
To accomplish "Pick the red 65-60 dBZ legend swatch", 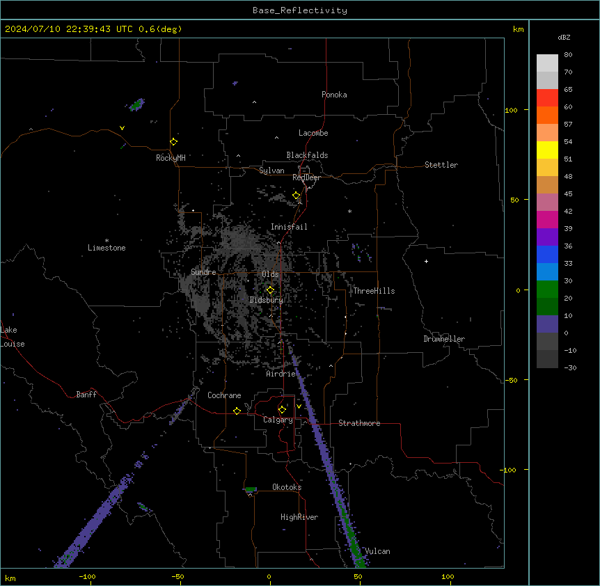I will tap(547, 98).
